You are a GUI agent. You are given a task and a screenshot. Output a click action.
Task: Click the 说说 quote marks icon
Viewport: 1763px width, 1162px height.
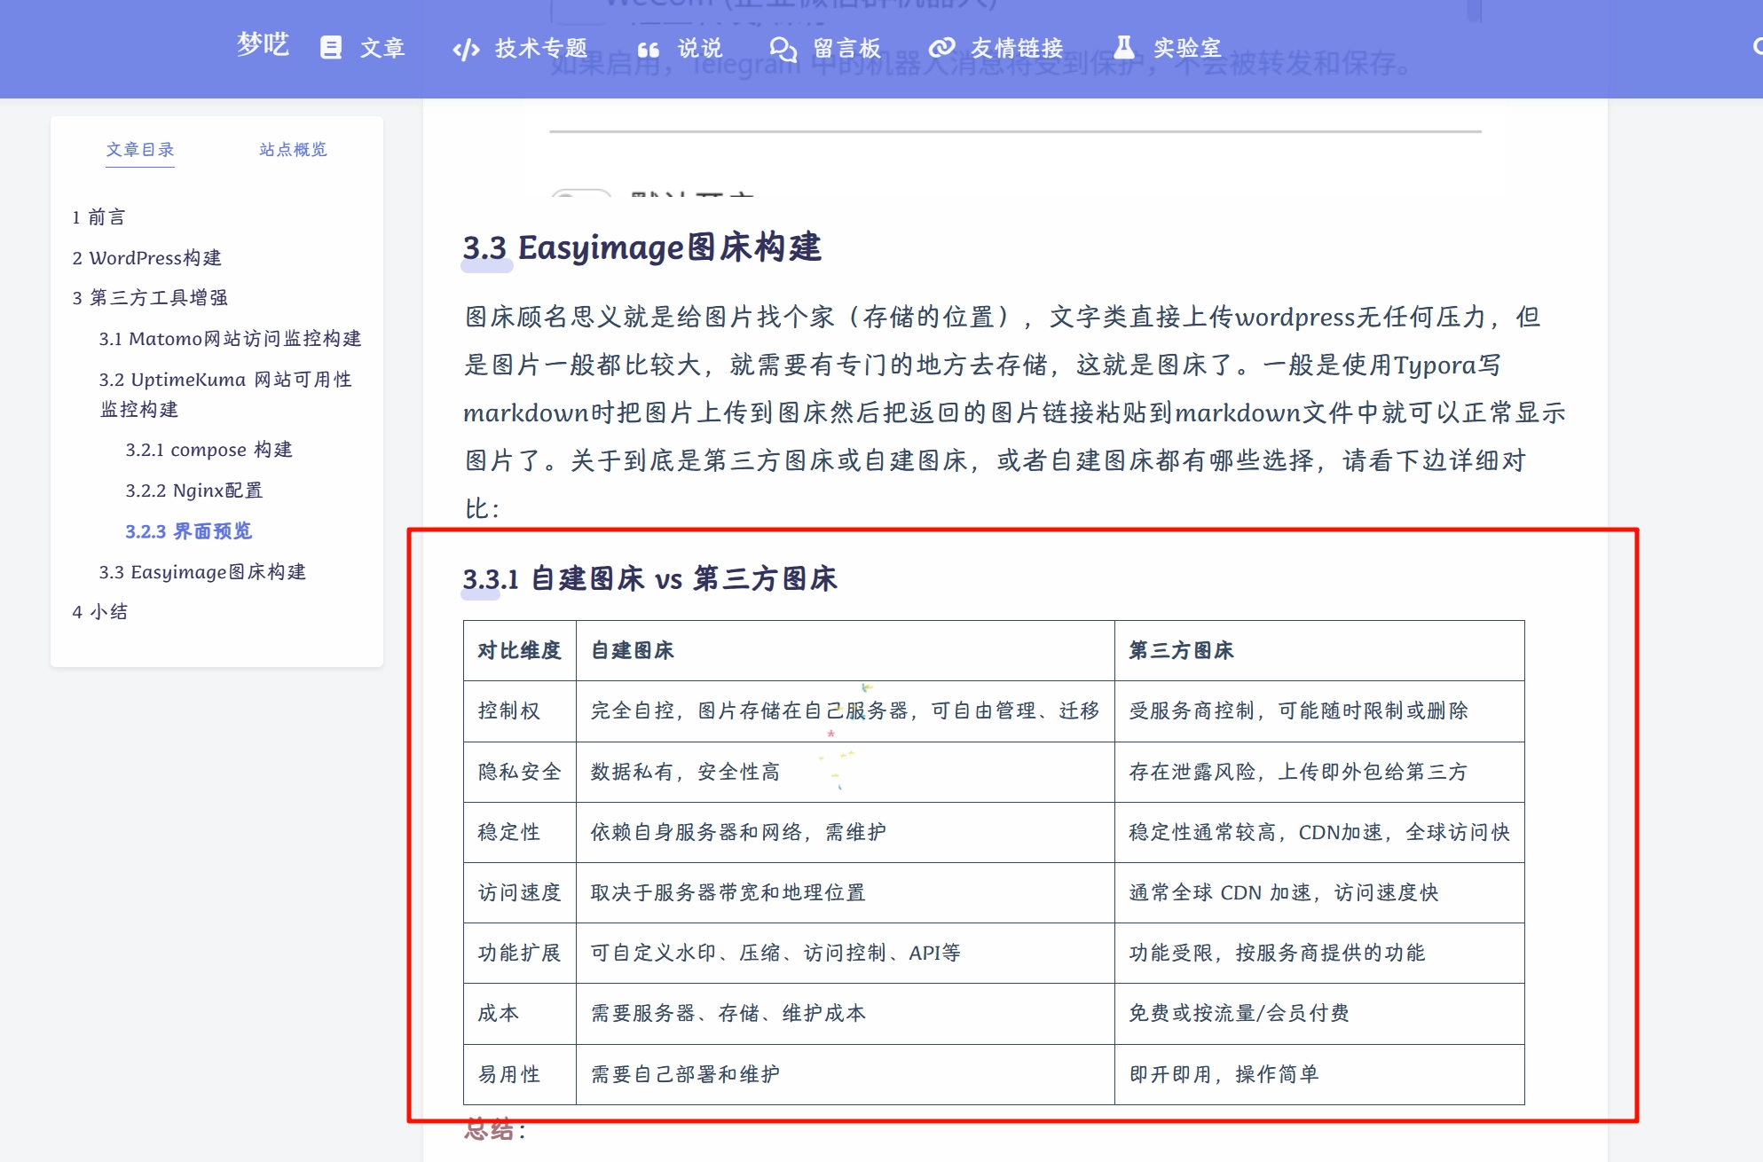[649, 50]
